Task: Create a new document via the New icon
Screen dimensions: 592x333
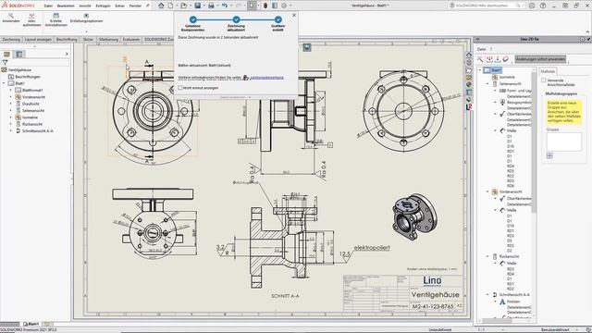Action: [170, 6]
